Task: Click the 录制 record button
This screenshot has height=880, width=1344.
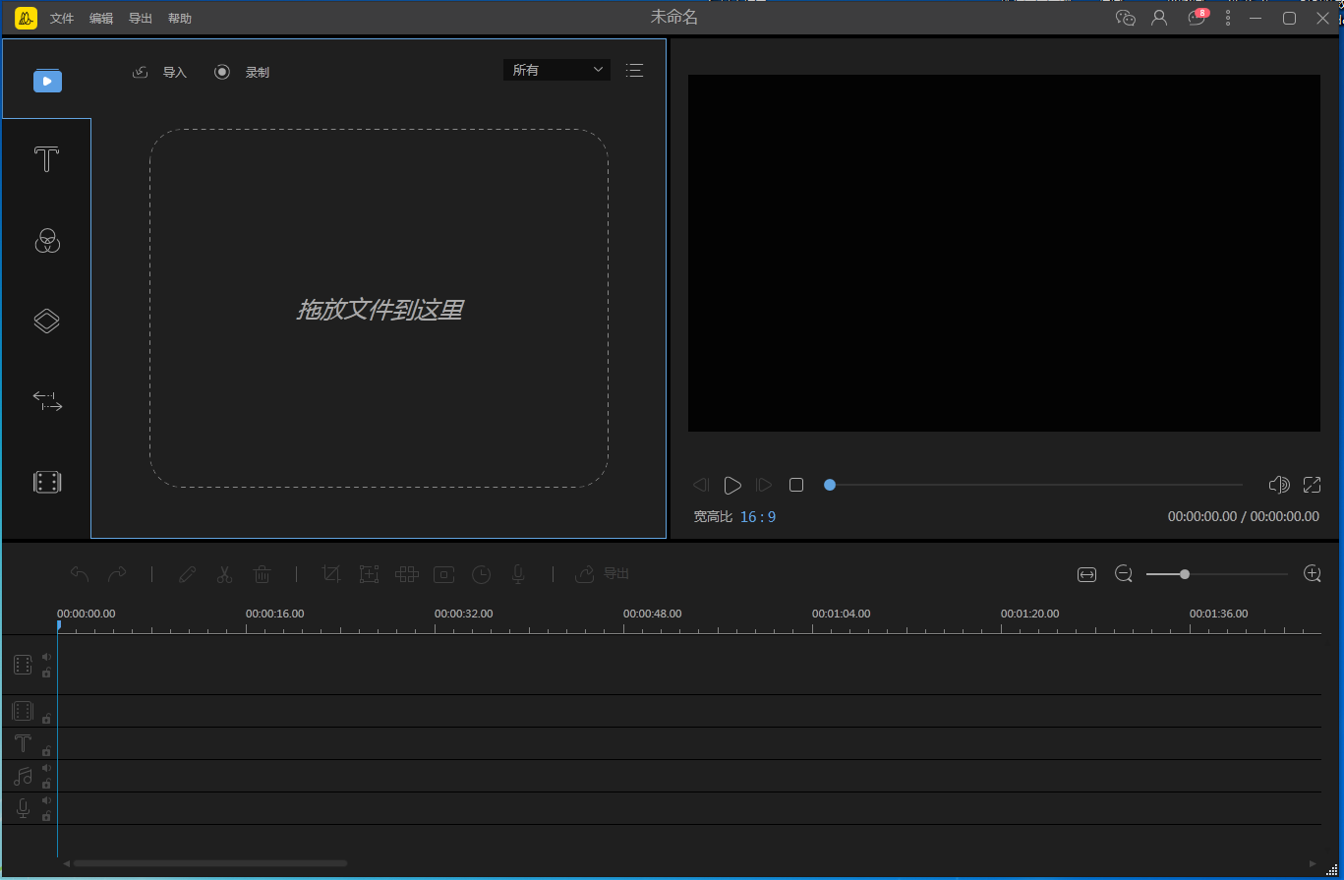Action: [x=242, y=72]
